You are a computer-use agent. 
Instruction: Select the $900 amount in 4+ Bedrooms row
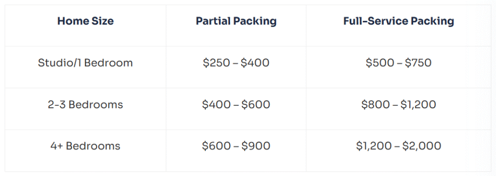pyautogui.click(x=256, y=146)
